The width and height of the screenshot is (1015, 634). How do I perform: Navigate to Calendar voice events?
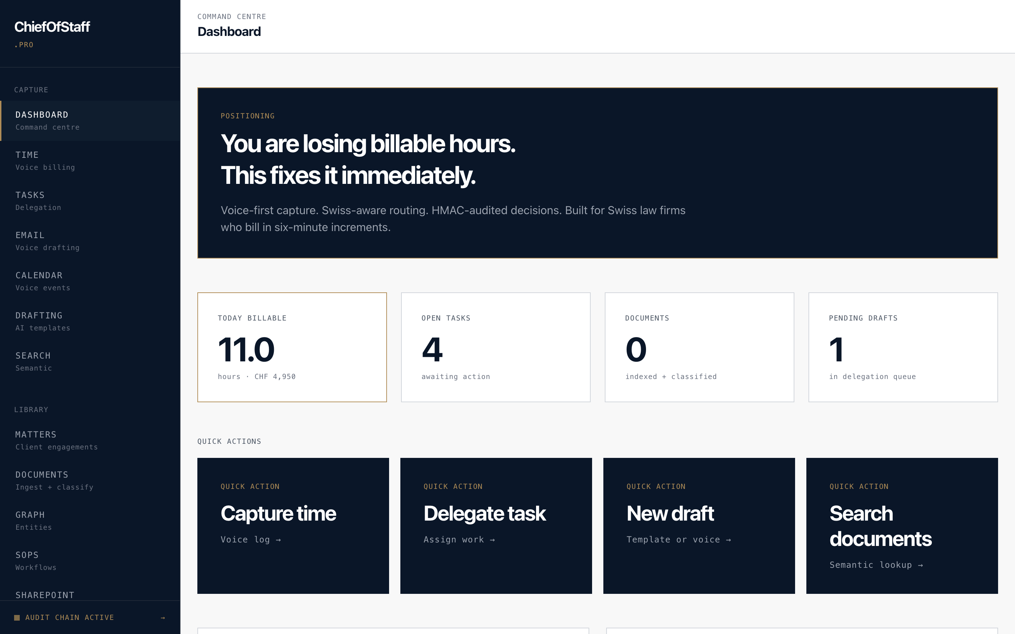pos(90,281)
